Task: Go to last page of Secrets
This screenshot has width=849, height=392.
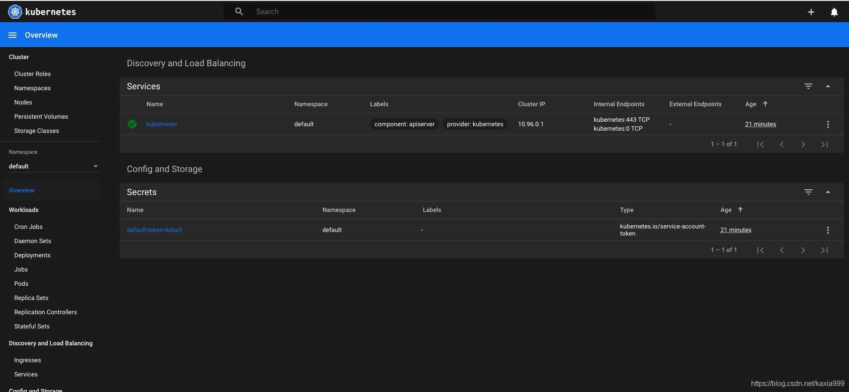Action: [x=825, y=250]
